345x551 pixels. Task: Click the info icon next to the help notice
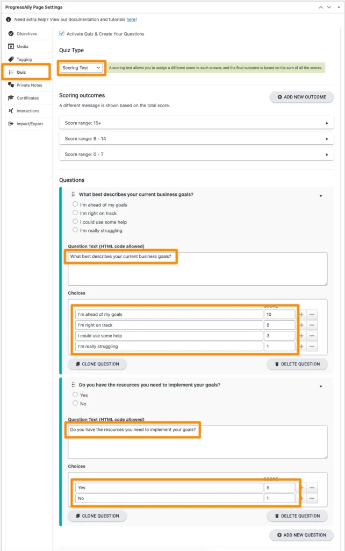coord(9,20)
